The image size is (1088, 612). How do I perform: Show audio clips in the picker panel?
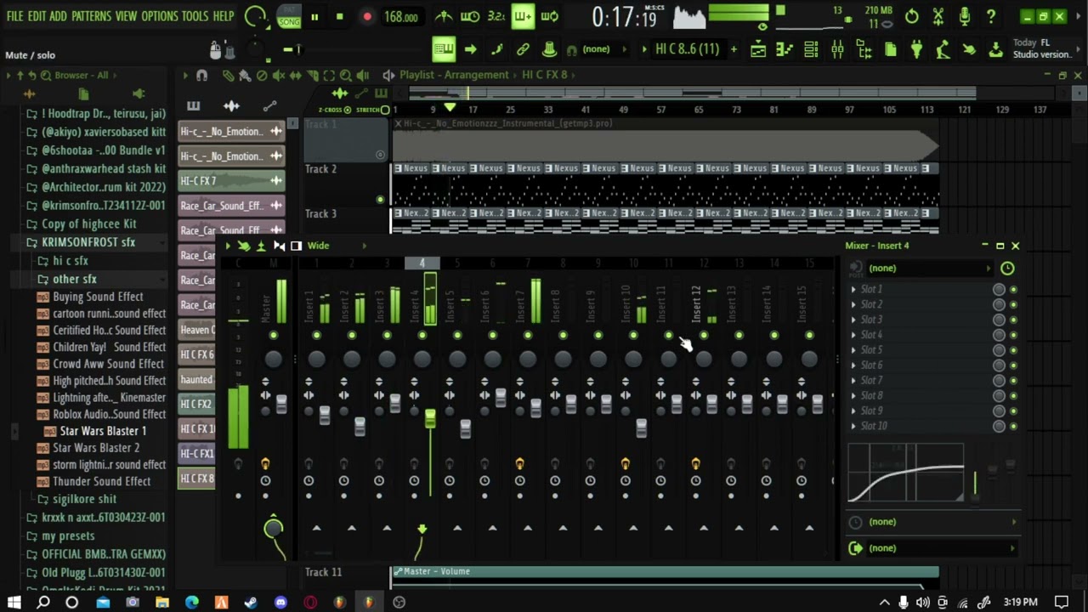point(231,106)
